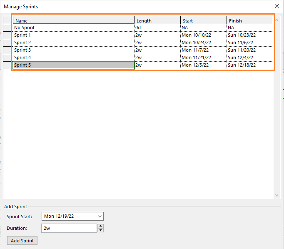Select the No Sprint row header
Screen dimensions: 284x249
point(8,28)
